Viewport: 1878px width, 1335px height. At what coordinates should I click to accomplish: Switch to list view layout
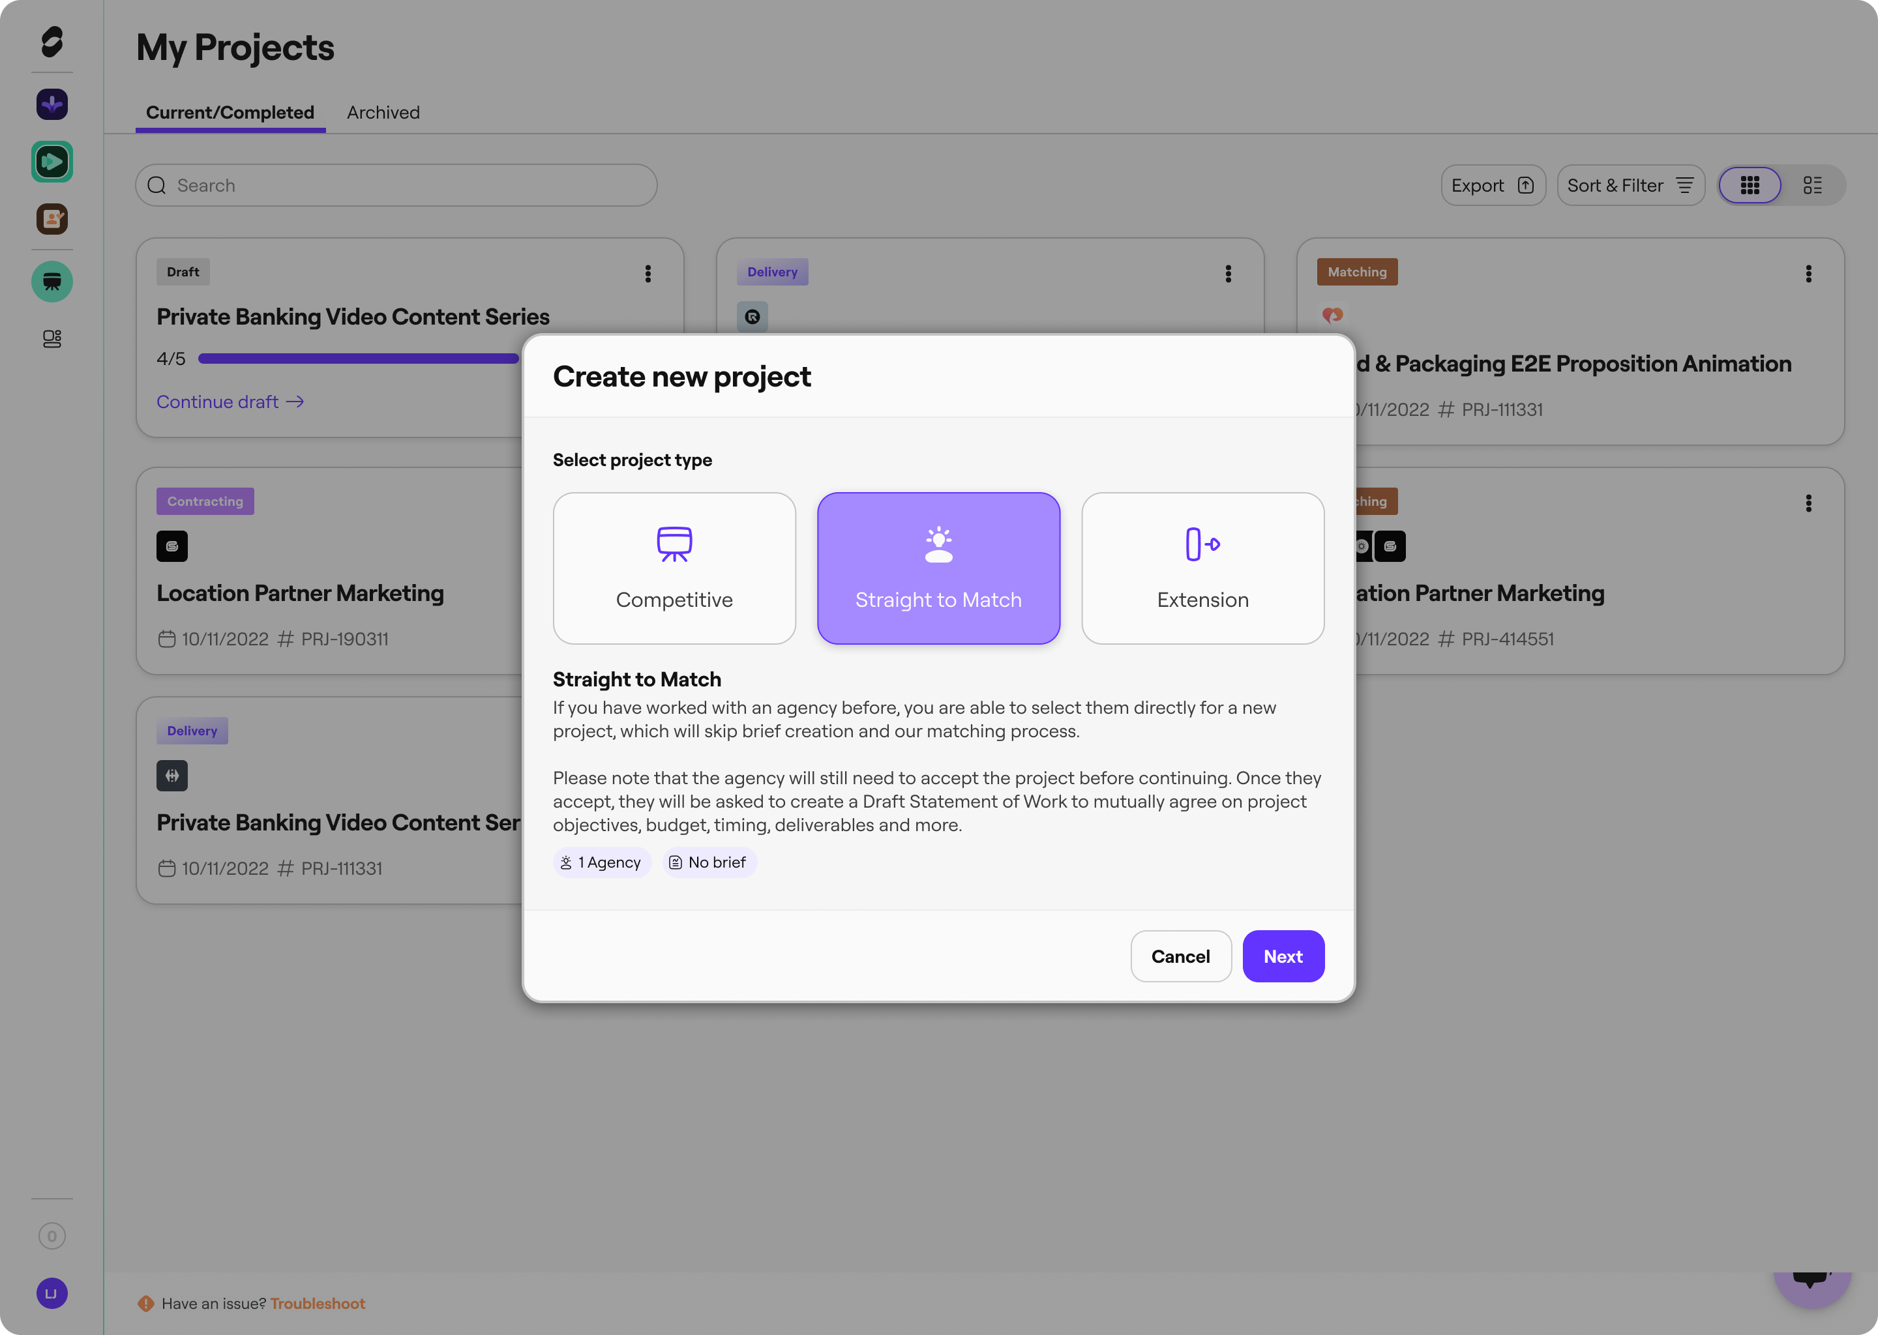click(1812, 185)
